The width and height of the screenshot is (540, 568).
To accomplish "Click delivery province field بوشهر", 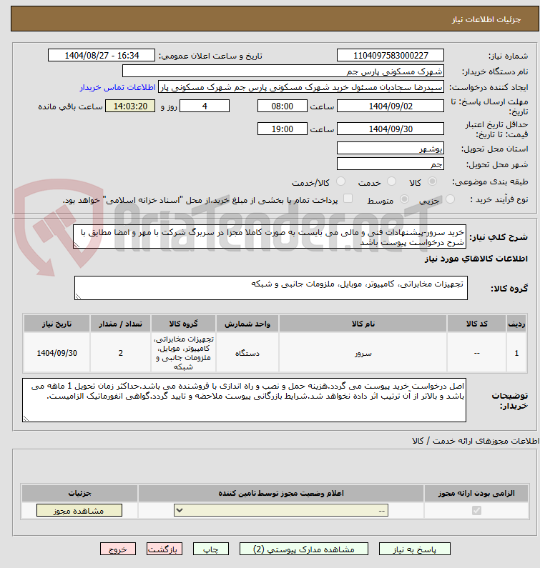I will pyautogui.click(x=391, y=148).
